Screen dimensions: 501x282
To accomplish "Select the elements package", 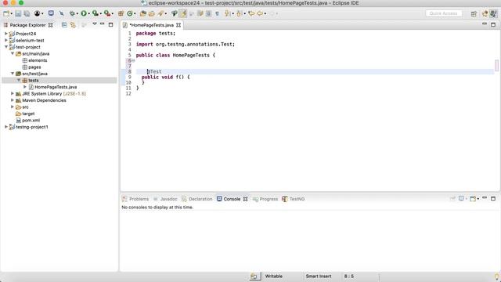I will [34, 60].
